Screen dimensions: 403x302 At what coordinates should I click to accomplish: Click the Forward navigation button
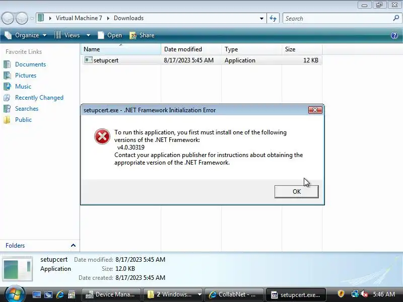pyautogui.click(x=22, y=19)
